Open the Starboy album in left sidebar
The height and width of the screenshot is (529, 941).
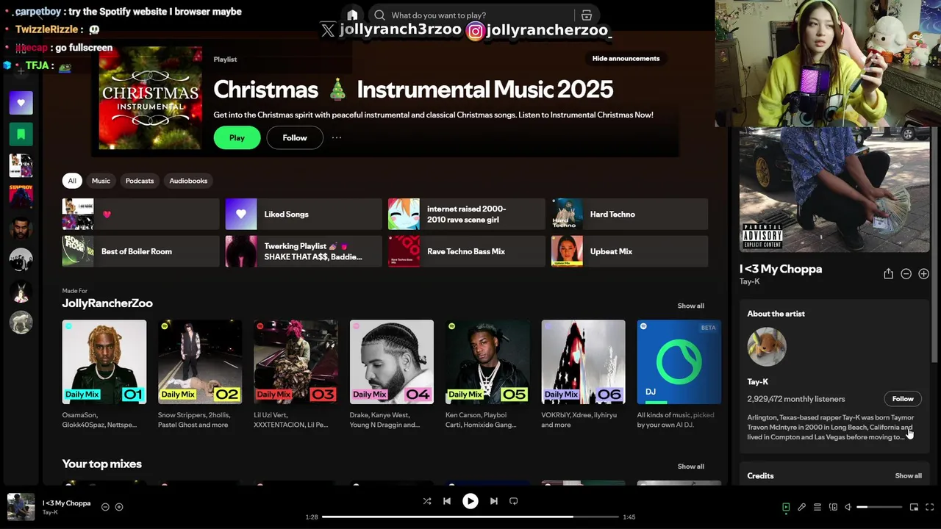pyautogui.click(x=21, y=197)
